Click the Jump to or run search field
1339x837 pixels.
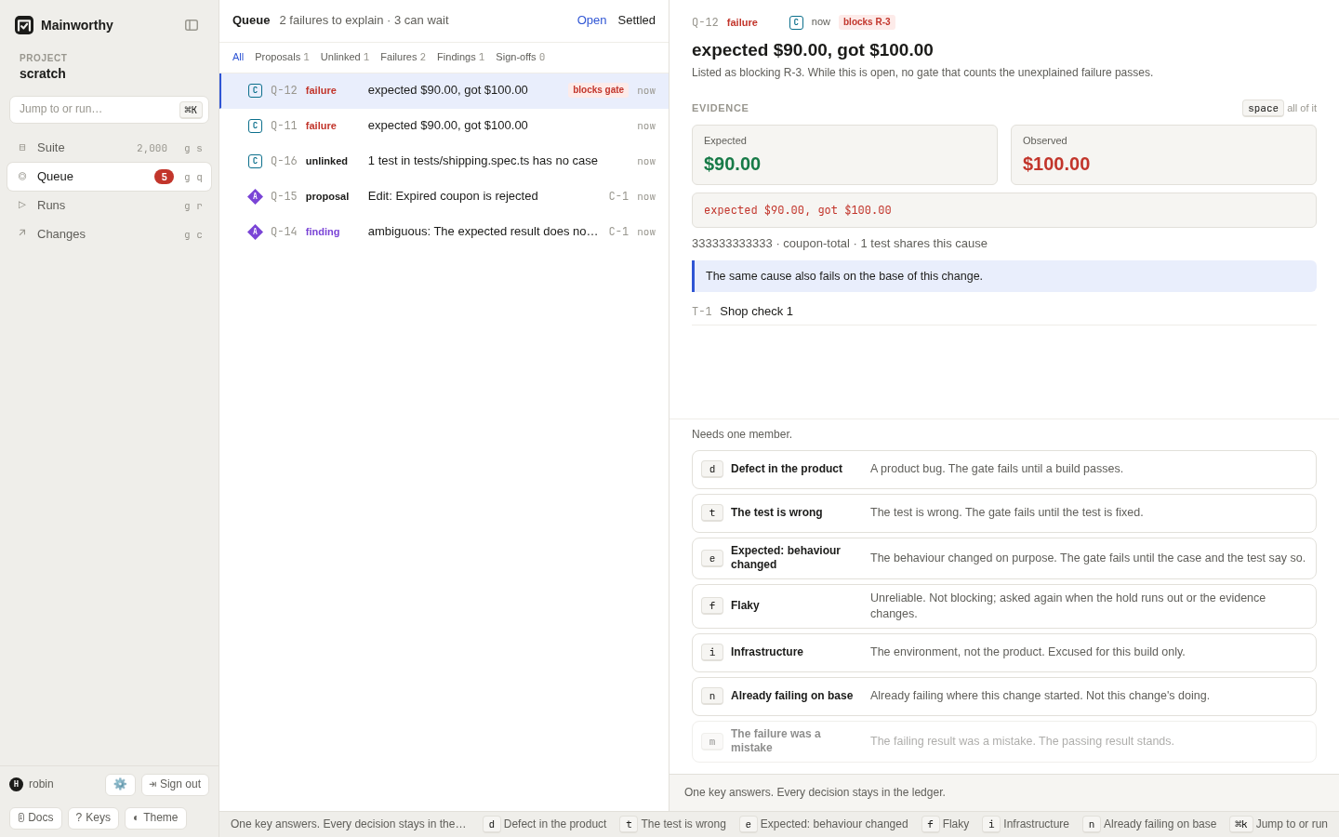(110, 110)
